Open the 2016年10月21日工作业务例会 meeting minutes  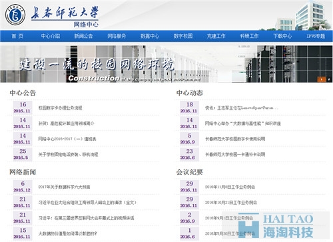pyautogui.click(x=231, y=203)
